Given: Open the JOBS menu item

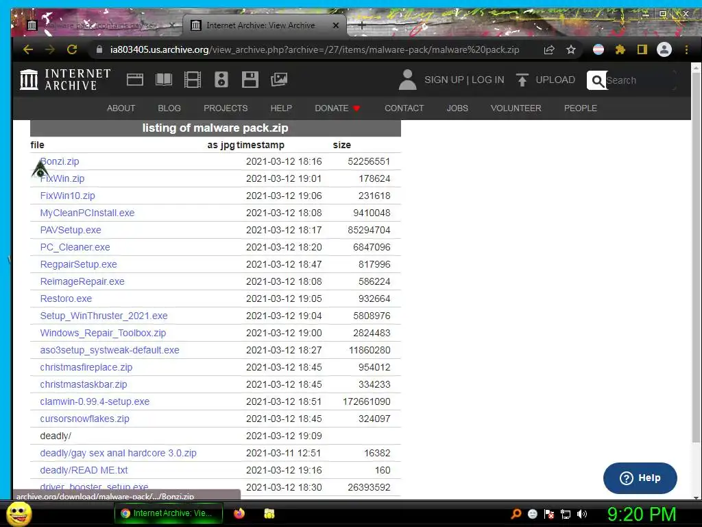Looking at the screenshot, I should click(x=457, y=108).
